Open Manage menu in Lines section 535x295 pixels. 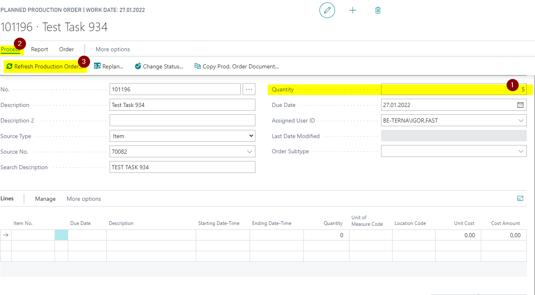pos(45,199)
